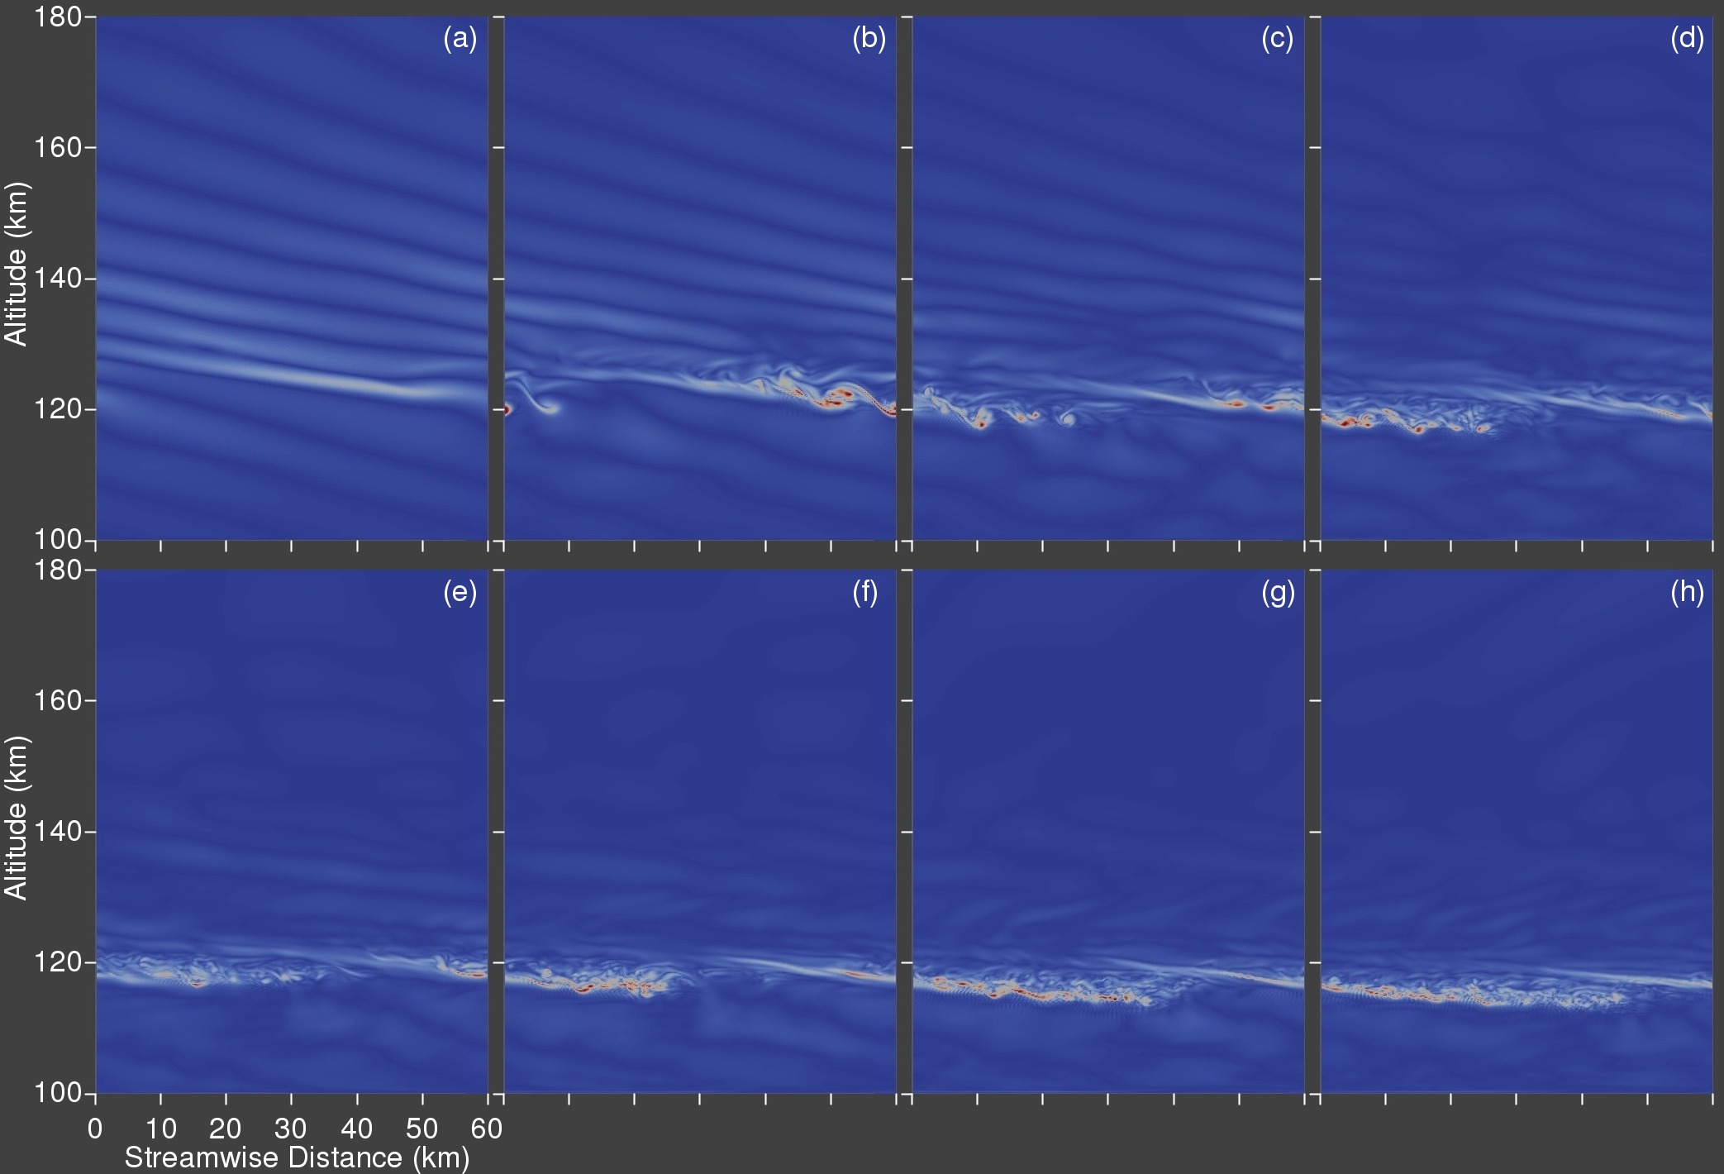Click inside plot panel (d)
This screenshot has width=1724, height=1174.
coord(1517,279)
